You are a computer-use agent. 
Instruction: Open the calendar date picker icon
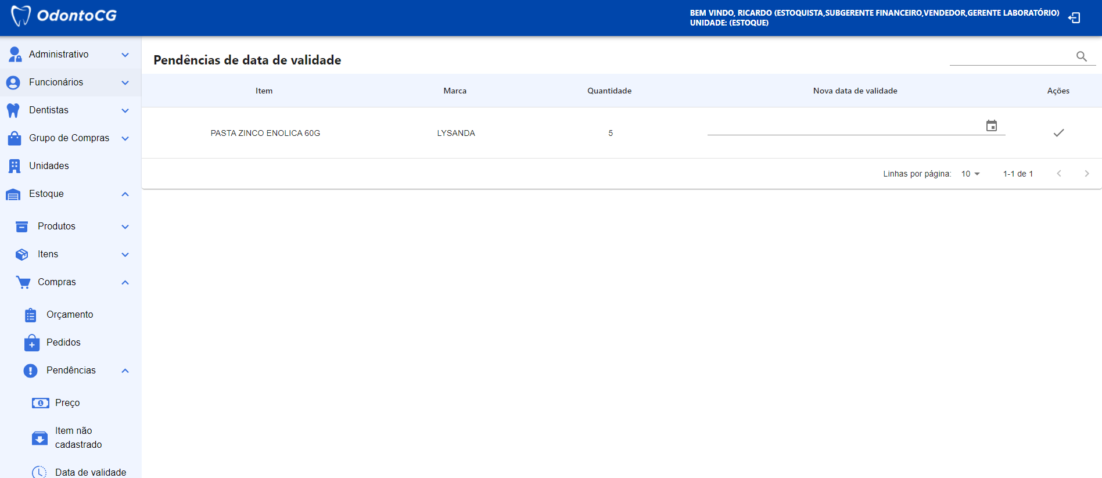991,126
